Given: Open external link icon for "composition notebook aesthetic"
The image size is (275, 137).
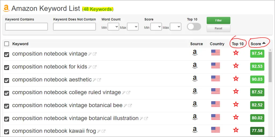Looking at the screenshot, I should click(x=99, y=80).
